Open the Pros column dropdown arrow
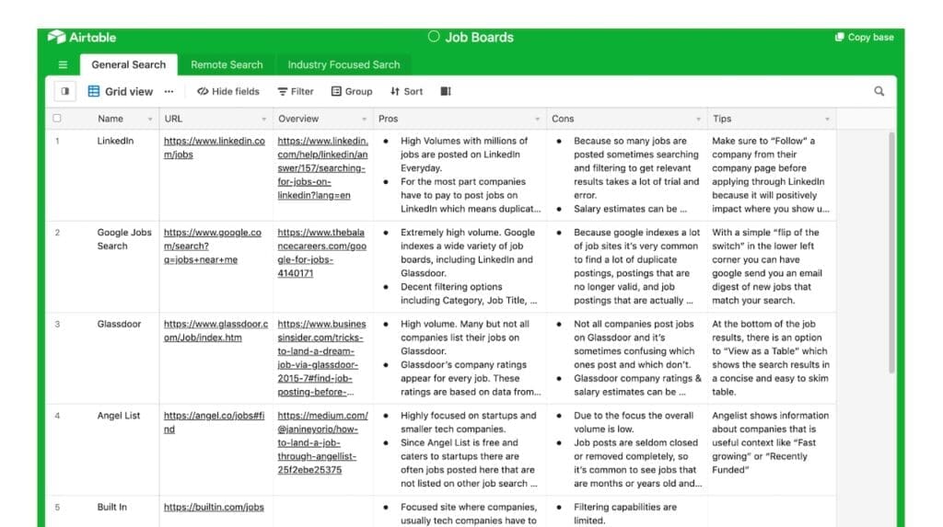 538,119
